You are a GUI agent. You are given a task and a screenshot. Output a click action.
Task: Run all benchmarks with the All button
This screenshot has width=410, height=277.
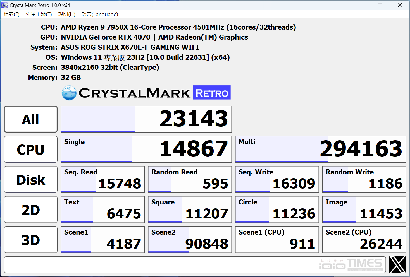coord(31,119)
